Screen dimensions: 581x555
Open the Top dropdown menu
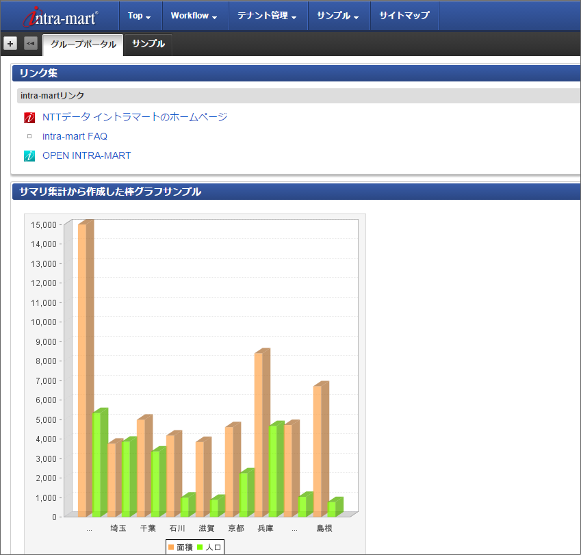coord(140,16)
